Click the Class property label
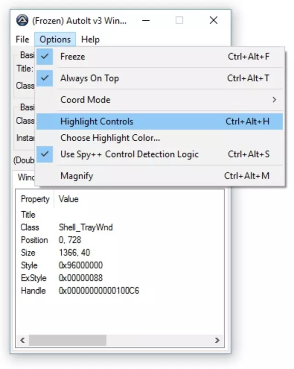 pyautogui.click(x=29, y=227)
